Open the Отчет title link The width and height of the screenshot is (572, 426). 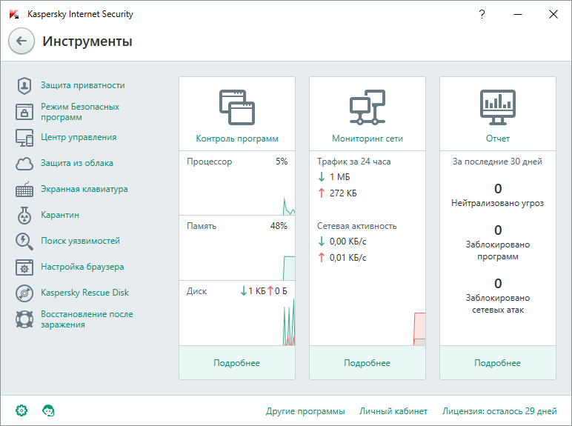coord(498,139)
